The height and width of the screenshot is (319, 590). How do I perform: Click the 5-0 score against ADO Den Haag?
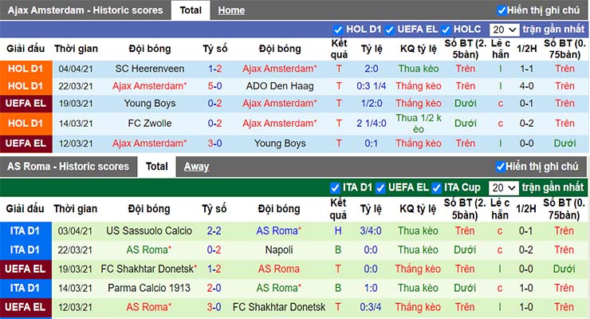tap(214, 86)
